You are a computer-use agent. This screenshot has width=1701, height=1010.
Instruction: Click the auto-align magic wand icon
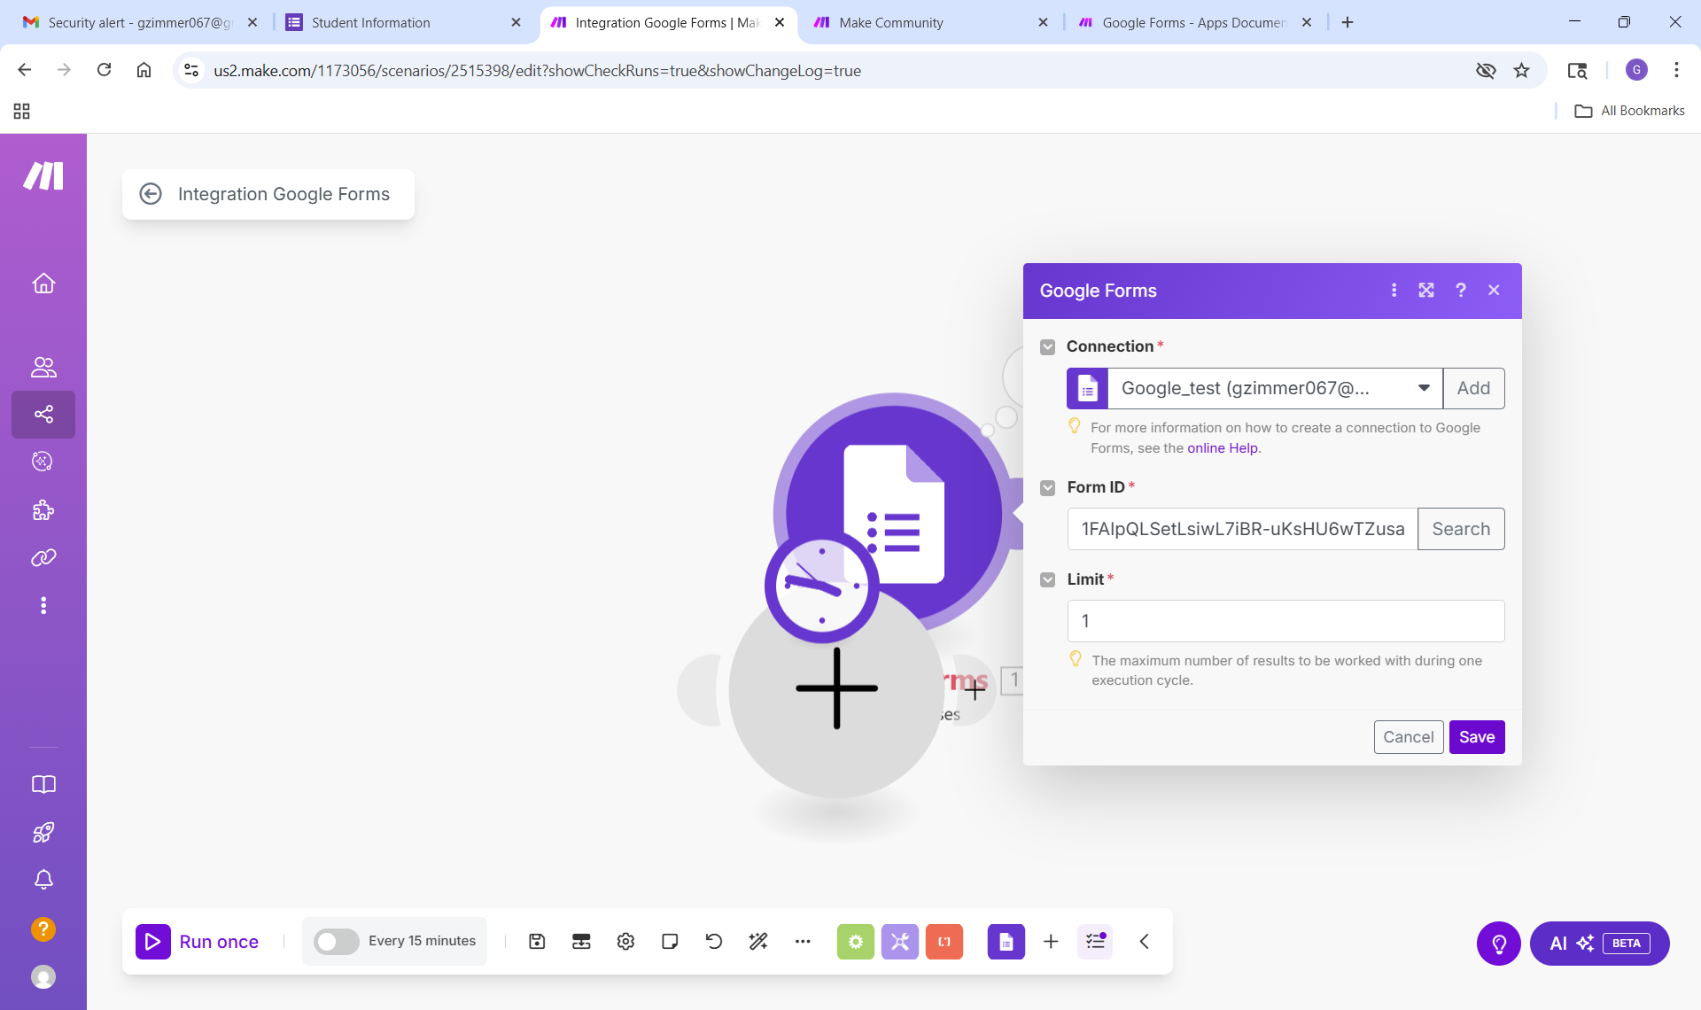click(758, 941)
